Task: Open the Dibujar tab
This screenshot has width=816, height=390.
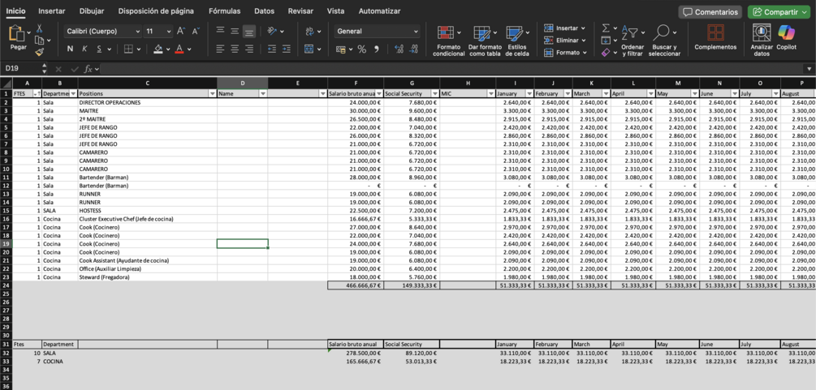Action: click(x=92, y=11)
